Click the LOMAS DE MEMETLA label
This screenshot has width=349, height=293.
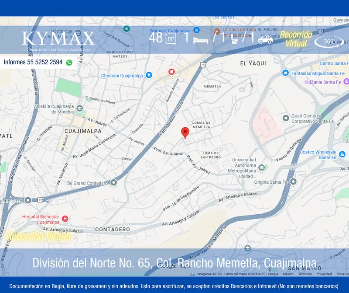pos(202,125)
